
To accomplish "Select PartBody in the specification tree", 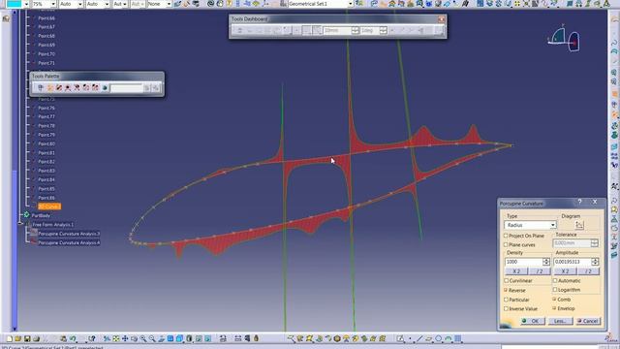I will click(41, 215).
